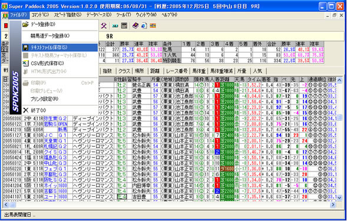Click the 札幌記 race link
Viewport: 347px width, 221px height.
pos(51,146)
